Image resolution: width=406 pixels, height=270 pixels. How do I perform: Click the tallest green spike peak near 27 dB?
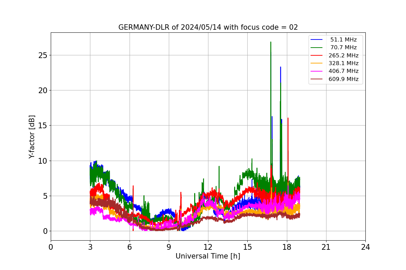[x=271, y=42]
